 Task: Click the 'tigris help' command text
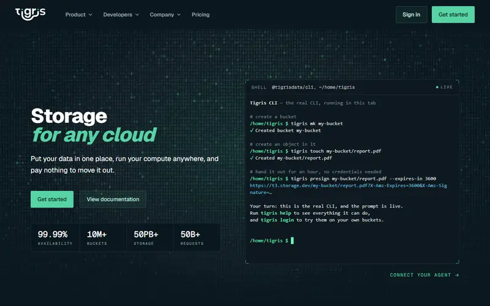[276, 213]
